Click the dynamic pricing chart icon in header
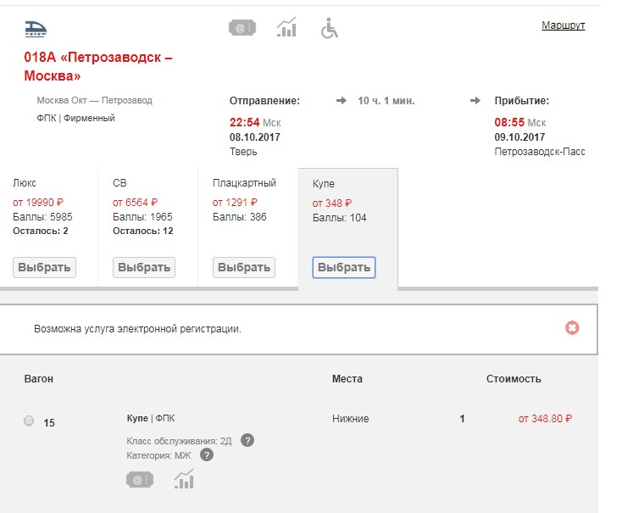The width and height of the screenshot is (622, 513). tap(286, 28)
